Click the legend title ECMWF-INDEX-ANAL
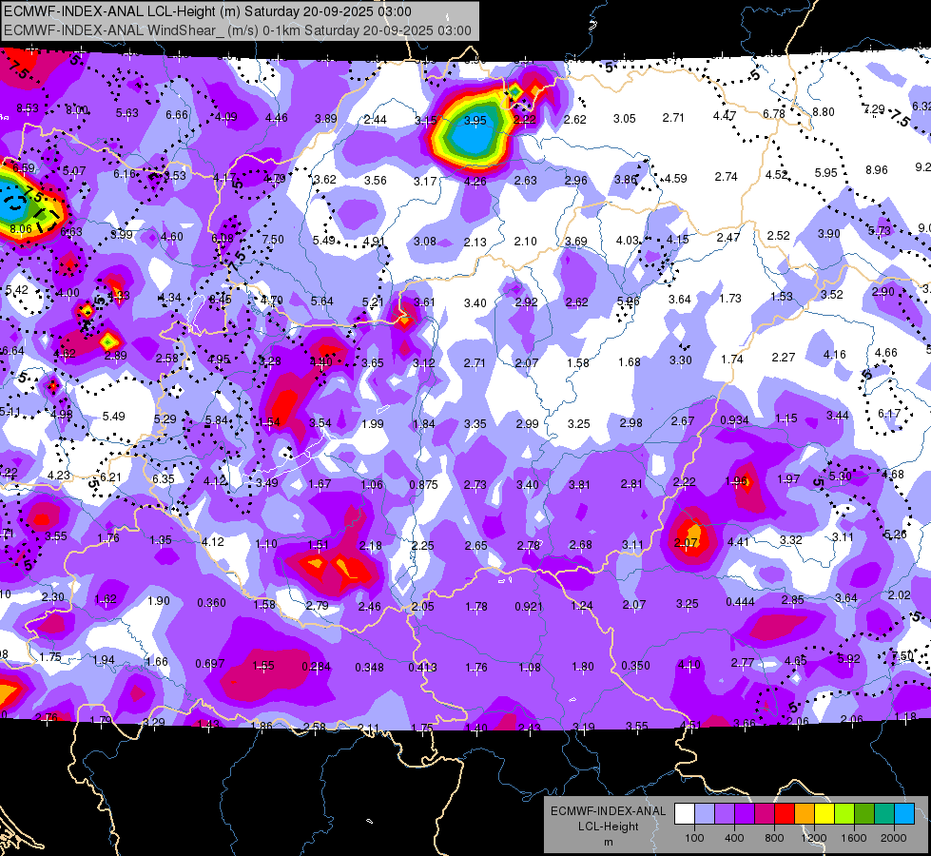Image resolution: width=931 pixels, height=856 pixels. (x=608, y=811)
